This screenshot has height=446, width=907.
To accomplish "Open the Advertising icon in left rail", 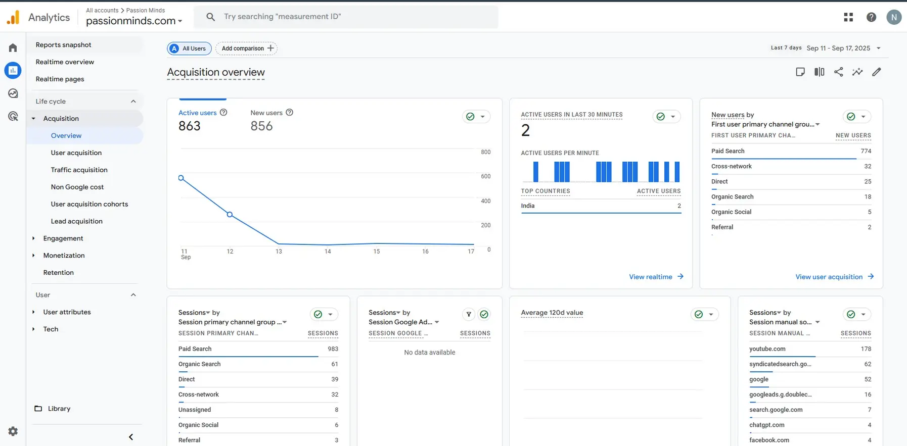I will (x=13, y=117).
